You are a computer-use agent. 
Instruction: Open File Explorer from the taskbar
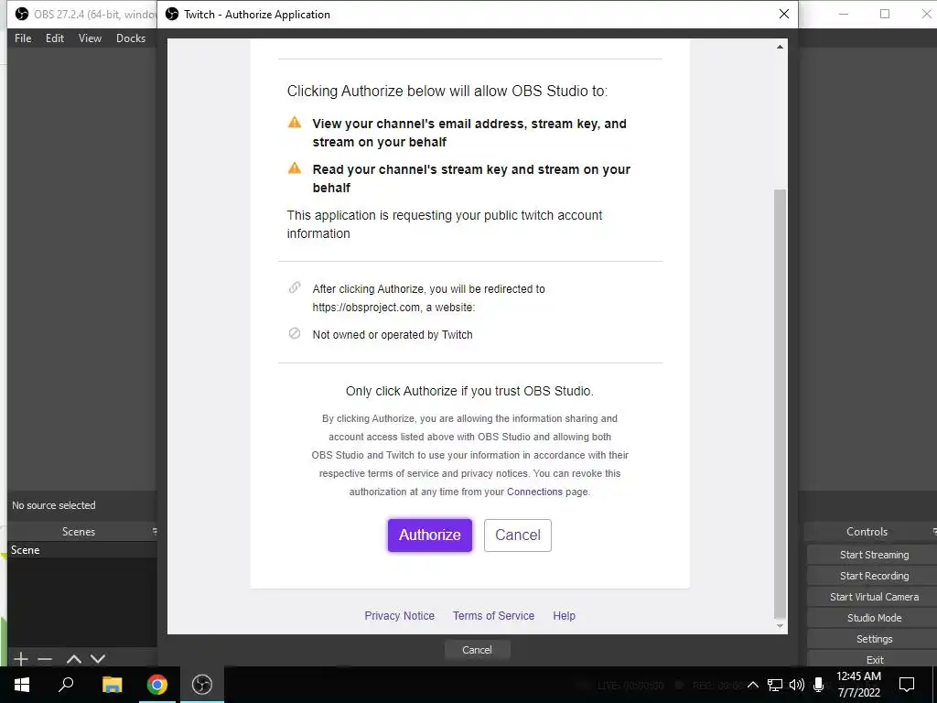(x=112, y=685)
